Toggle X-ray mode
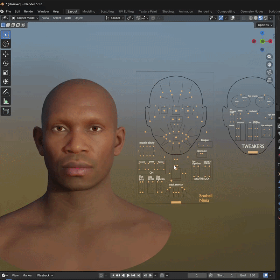This screenshot has width=280, height=280. pos(244,18)
